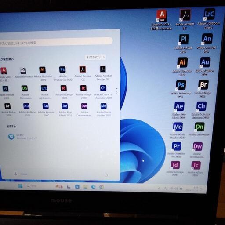Open Adobe InCopy 2020 in Start menu
Viewport: 225px width, 225px height.
[x=83, y=92]
